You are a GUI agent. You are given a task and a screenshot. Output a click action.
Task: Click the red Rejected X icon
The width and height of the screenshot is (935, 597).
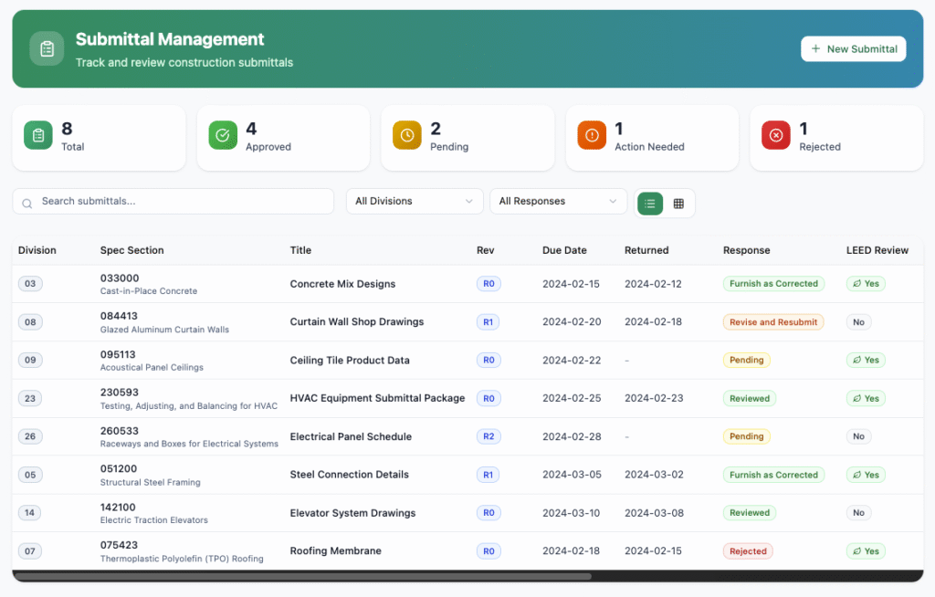[776, 135]
